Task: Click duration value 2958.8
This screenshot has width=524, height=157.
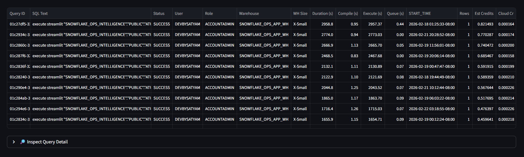Action: click(327, 24)
